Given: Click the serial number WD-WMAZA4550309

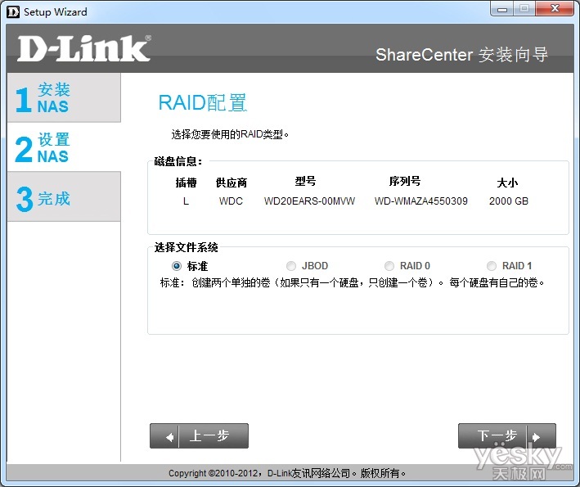Looking at the screenshot, I should pos(421,201).
